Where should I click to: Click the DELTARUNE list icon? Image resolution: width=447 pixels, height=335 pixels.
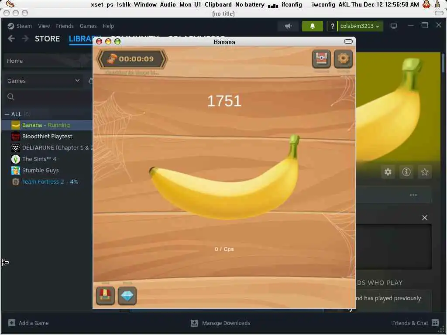16,148
